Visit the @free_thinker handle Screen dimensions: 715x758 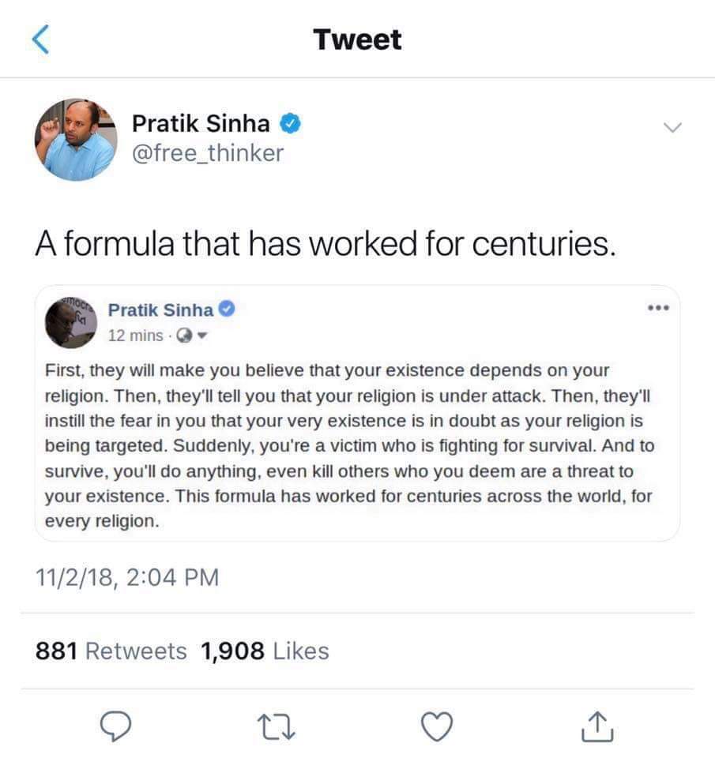(x=207, y=152)
